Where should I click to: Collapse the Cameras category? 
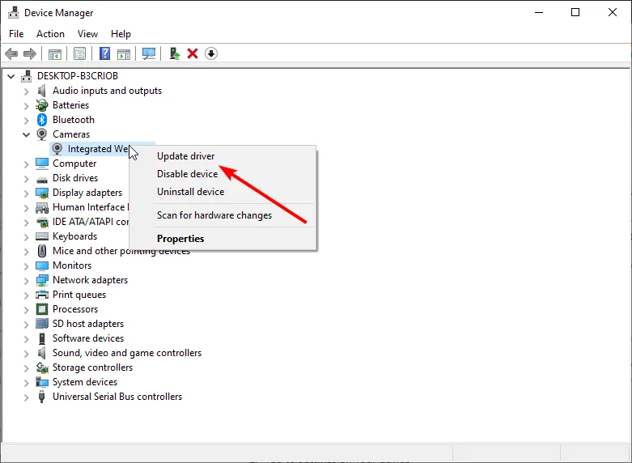coord(26,134)
